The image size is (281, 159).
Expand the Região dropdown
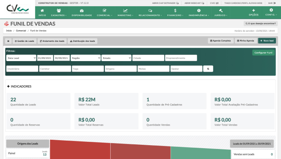[86, 58]
